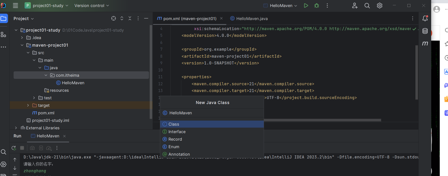This screenshot has width=448, height=176.
Task: Start debugging with the bug icon
Action: [317, 6]
